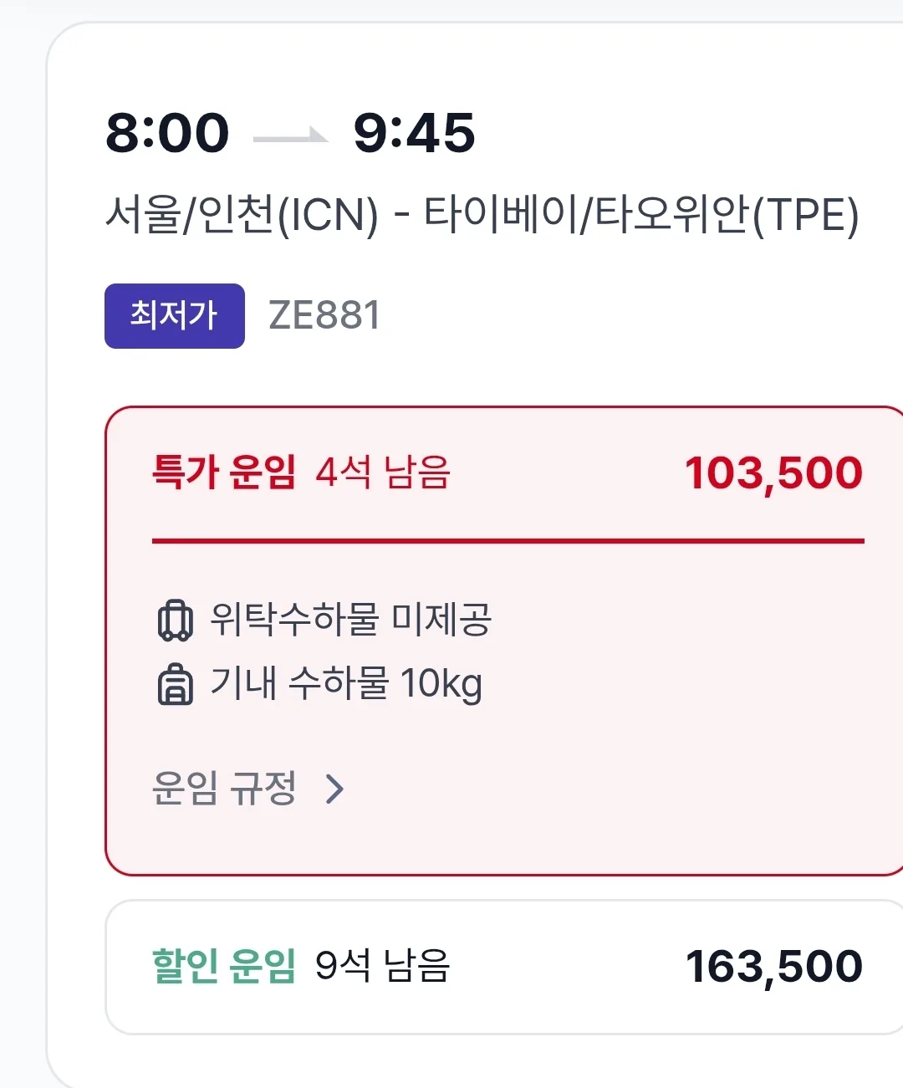Click the 9석 남음 seats remaining label
Screen dimensions: 903x1088
(x=383, y=966)
